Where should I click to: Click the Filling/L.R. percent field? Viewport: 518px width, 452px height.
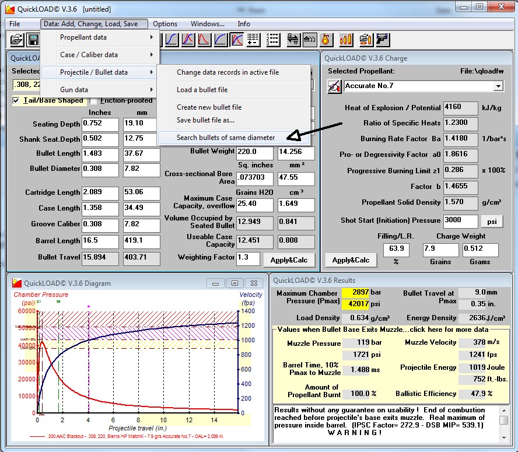tap(396, 250)
